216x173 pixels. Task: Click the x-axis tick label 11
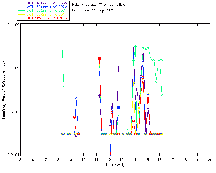tap(96, 160)
